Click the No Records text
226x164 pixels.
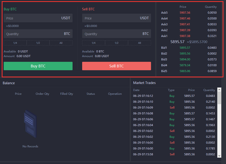pyautogui.click(x=30, y=146)
